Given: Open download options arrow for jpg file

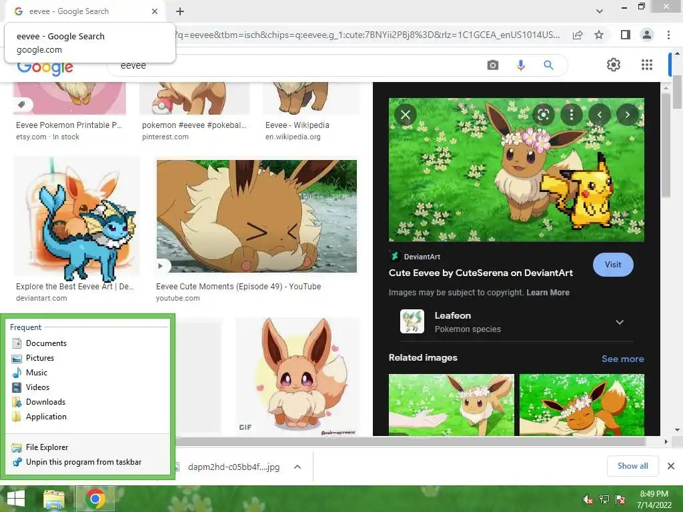Looking at the screenshot, I should click(297, 467).
